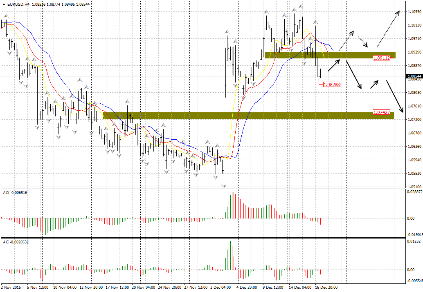Click the fractal arrow under the lowest candle

[x=224, y=186]
